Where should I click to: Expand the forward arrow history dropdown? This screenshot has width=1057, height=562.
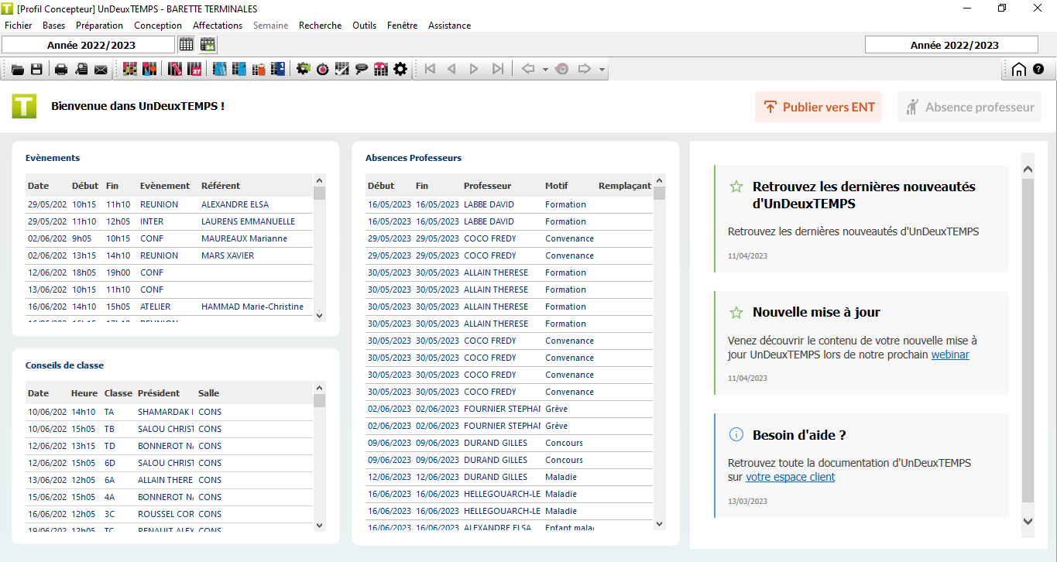click(x=602, y=70)
